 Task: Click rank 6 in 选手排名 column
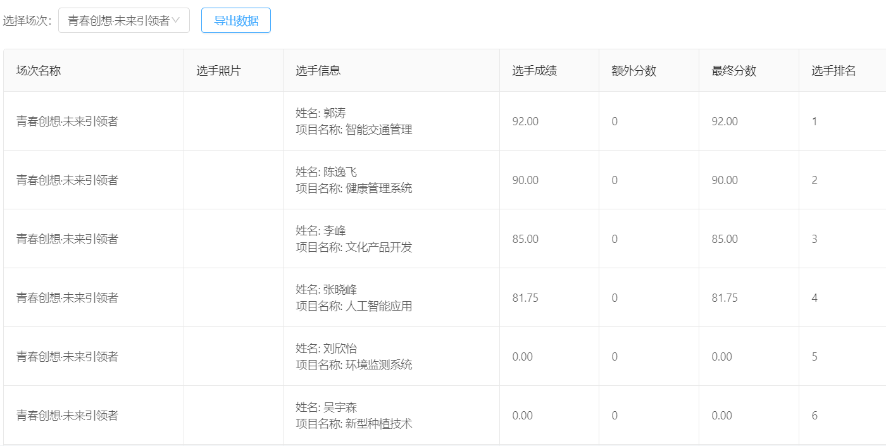tap(814, 416)
